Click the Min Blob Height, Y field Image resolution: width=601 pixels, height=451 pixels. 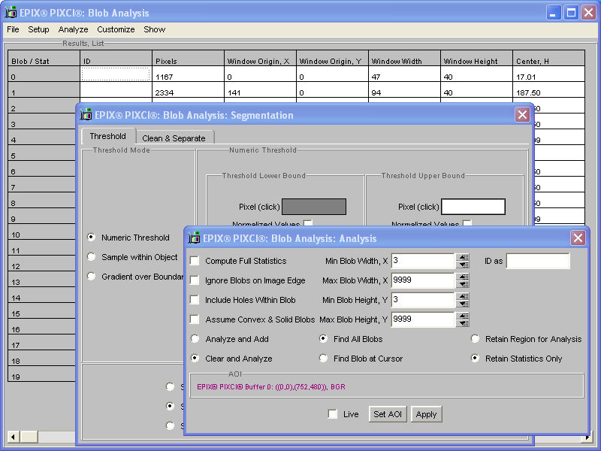tap(423, 300)
